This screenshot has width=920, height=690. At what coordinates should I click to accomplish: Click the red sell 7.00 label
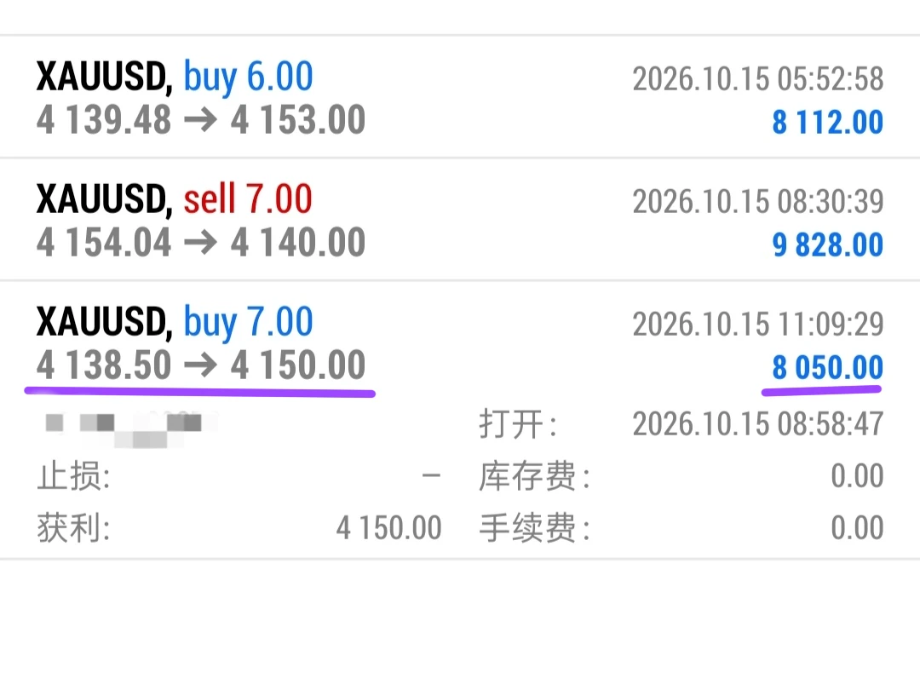click(248, 198)
